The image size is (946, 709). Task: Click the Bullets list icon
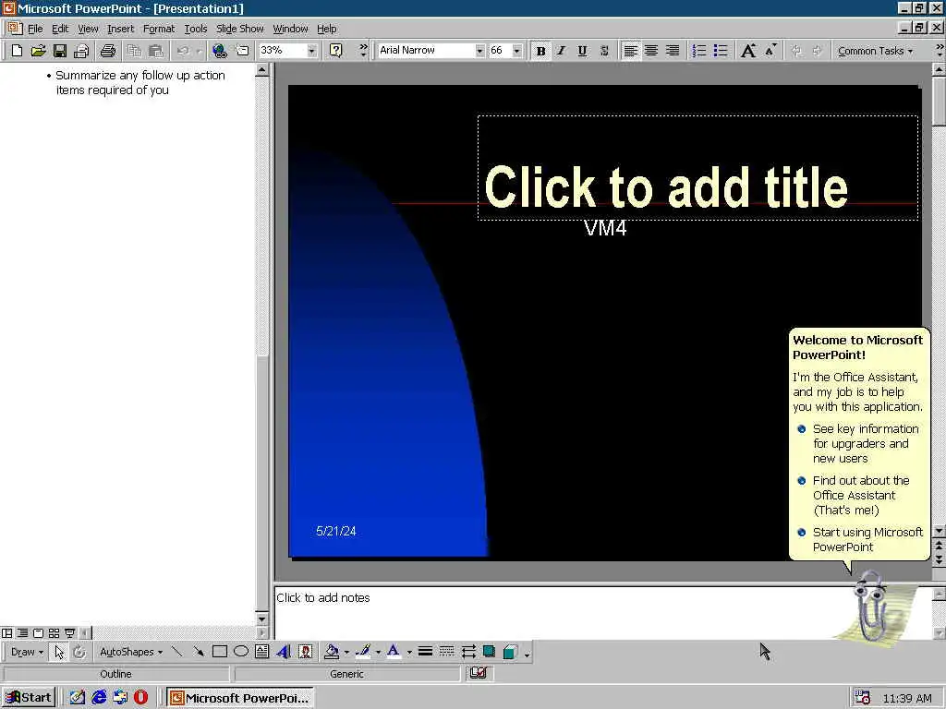(721, 52)
